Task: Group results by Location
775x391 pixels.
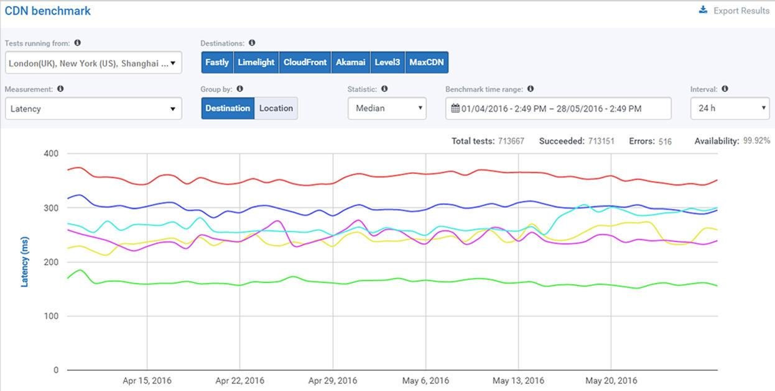Action: [276, 109]
